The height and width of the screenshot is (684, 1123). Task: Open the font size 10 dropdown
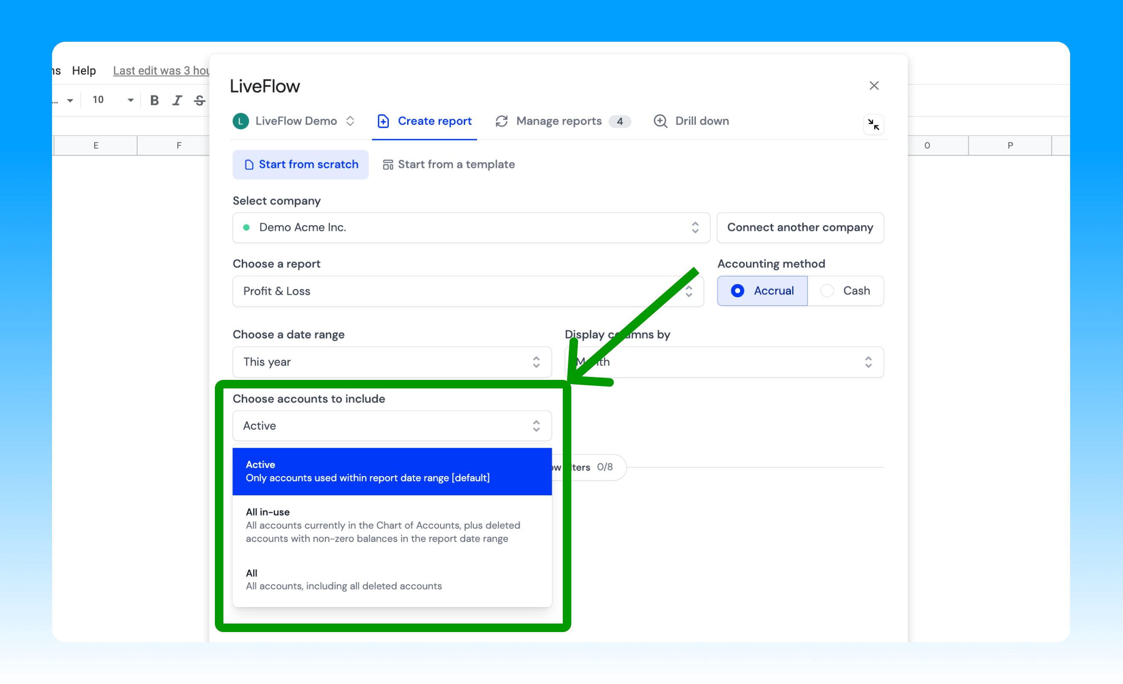(x=113, y=100)
